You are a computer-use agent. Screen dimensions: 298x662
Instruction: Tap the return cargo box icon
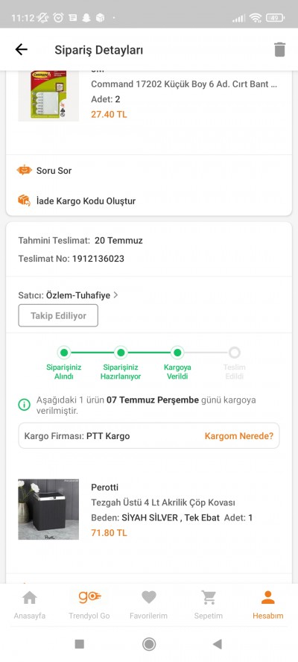point(24,201)
